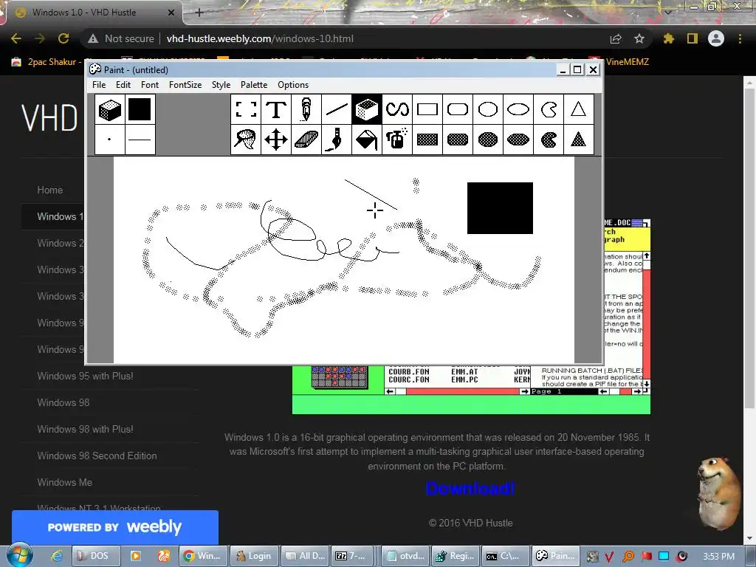Open the Windows 98 Second Edition link

97,456
